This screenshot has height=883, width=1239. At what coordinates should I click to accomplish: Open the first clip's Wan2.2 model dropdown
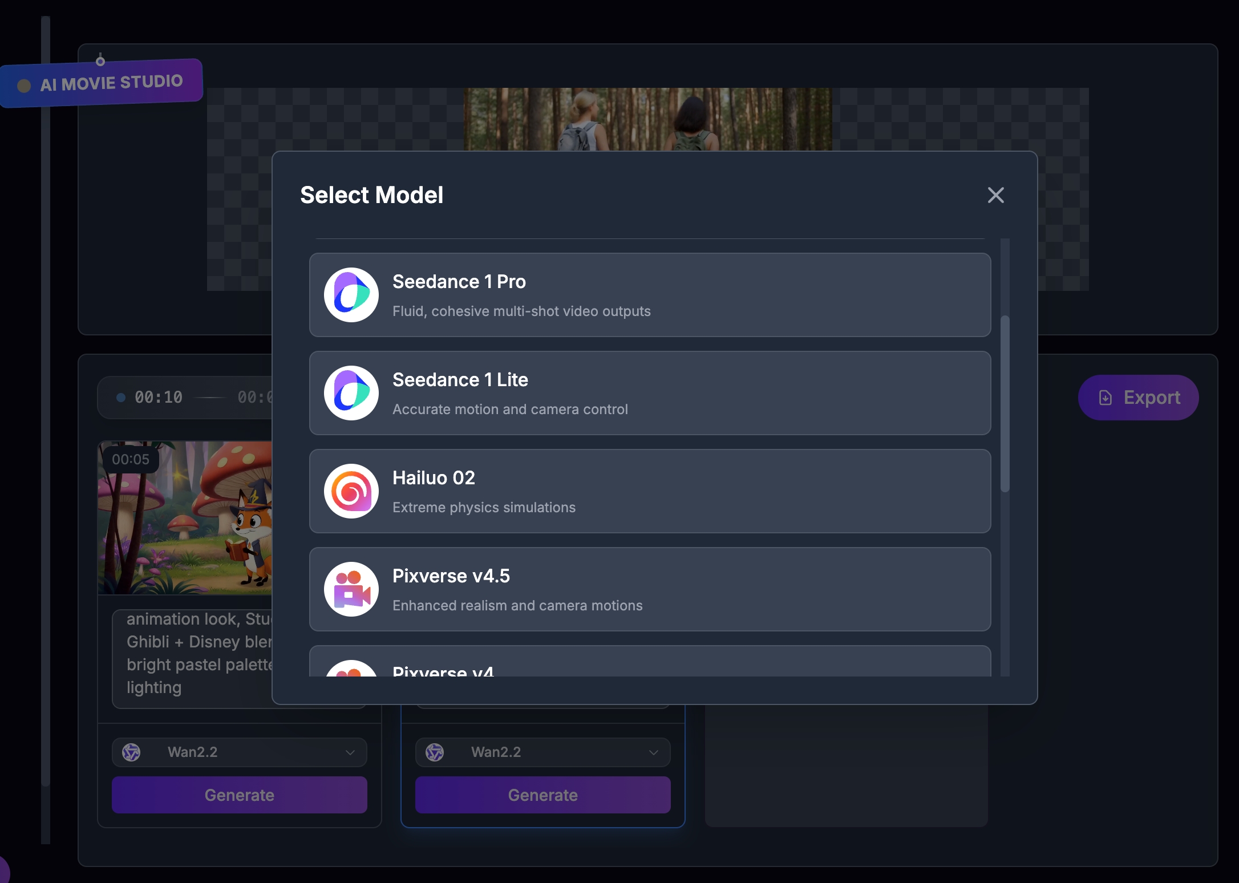240,752
